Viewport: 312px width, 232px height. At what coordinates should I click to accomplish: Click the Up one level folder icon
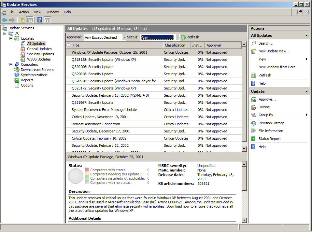(x=22, y=20)
